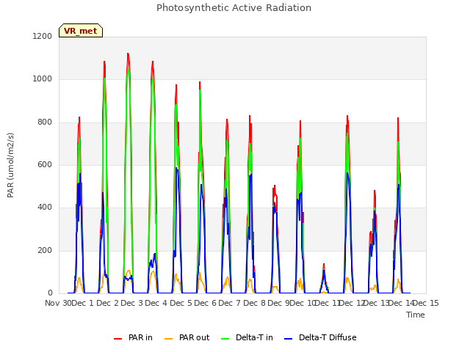Viewport: 470px width, 352px height.
Task: Select the Delta-T Diffuse legend entry
Action: 320,337
